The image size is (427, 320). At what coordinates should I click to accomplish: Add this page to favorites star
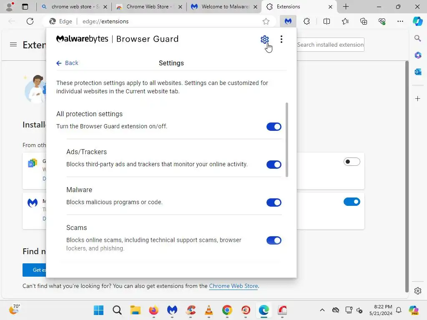click(x=266, y=21)
